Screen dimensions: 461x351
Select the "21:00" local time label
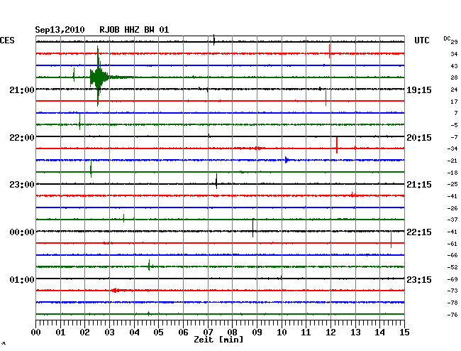[x=22, y=90]
